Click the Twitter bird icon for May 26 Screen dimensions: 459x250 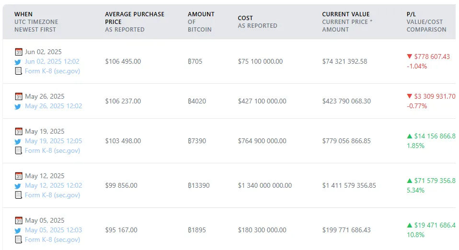19,106
